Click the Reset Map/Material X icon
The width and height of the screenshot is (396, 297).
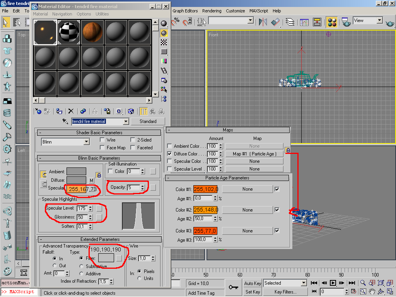(71, 111)
